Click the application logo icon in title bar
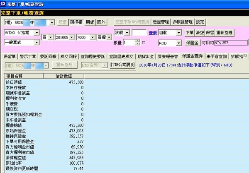This screenshot has width=249, height=173. [3, 4]
